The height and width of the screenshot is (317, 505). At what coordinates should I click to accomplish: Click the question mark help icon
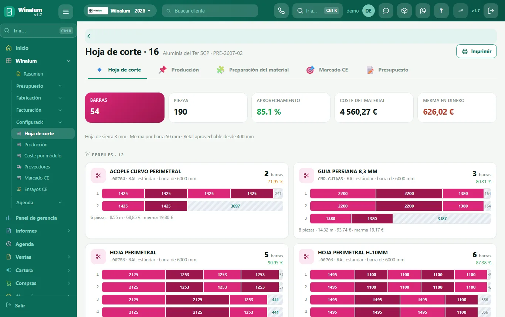point(441,11)
